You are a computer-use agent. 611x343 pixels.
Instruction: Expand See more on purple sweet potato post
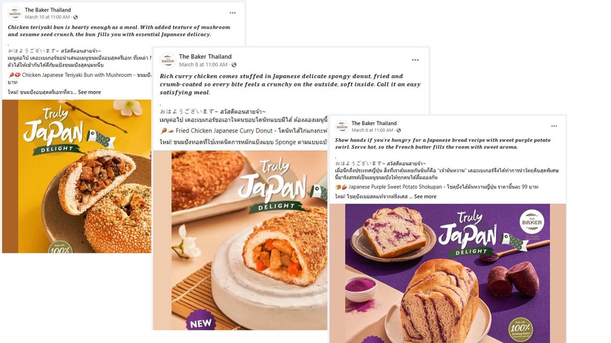pyautogui.click(x=425, y=197)
